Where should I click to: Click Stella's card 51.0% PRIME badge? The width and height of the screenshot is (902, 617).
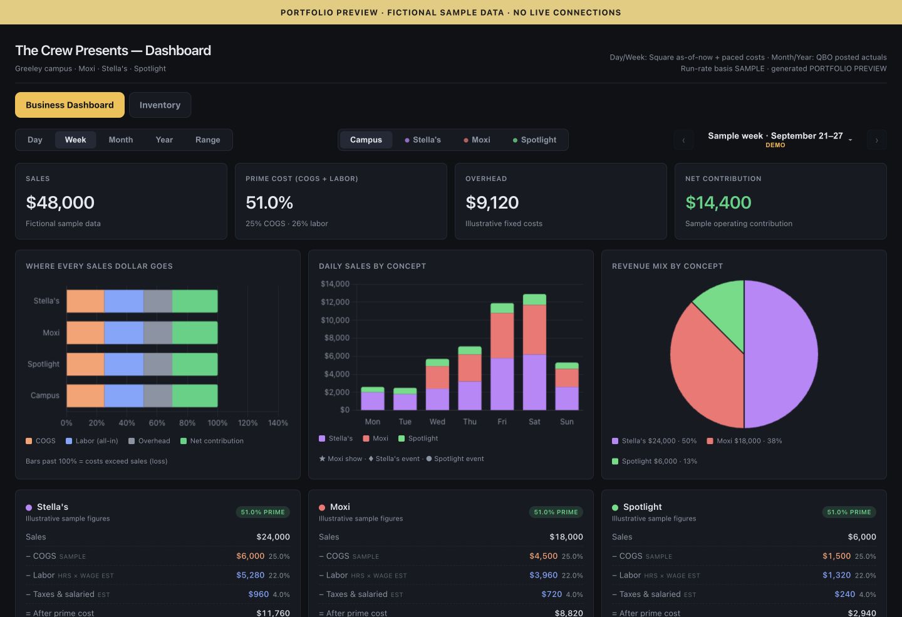263,512
